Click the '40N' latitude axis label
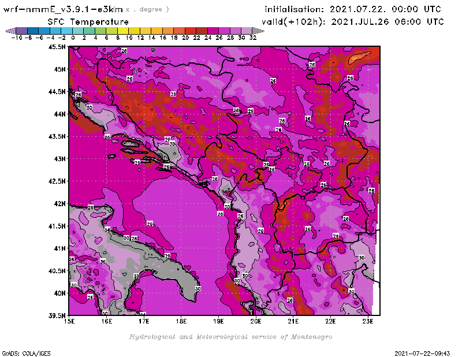Viewport: 462px width, 357px height. pos(59,293)
